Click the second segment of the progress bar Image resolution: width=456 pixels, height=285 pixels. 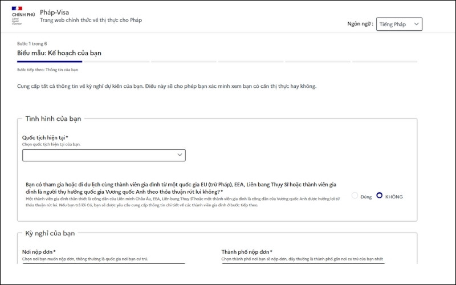tap(116, 61)
